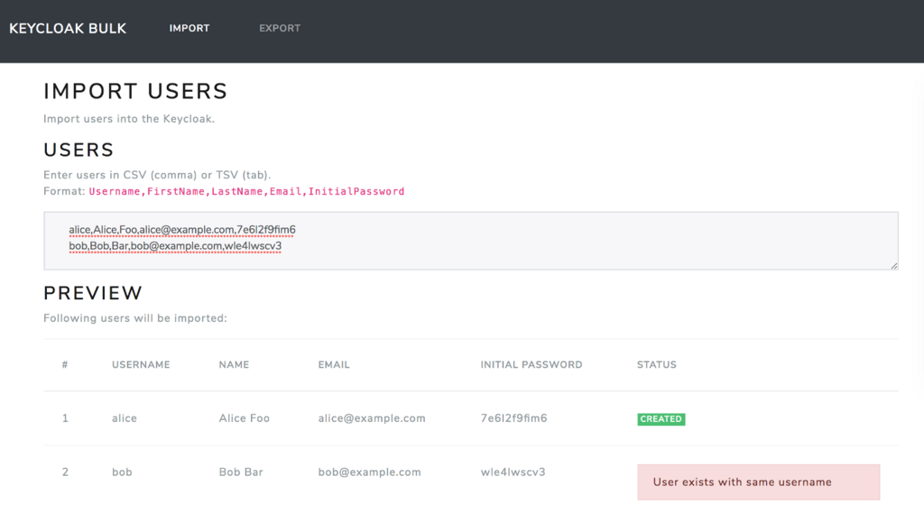Click the 'User exists with same username' alert
Image resolution: width=924 pixels, height=513 pixels.
point(758,481)
